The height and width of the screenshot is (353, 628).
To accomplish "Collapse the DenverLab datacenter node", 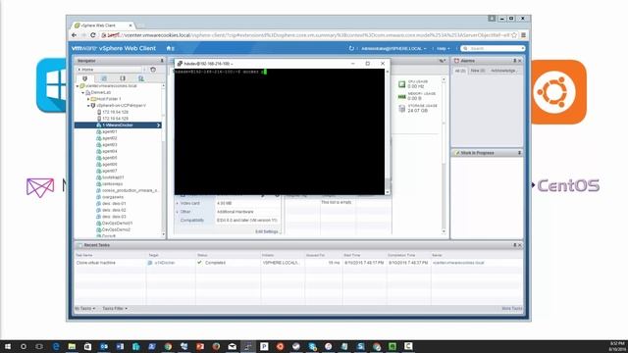I will (x=83, y=92).
